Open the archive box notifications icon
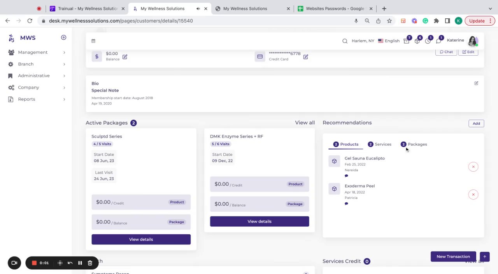This screenshot has height=274, width=498. pyautogui.click(x=407, y=41)
